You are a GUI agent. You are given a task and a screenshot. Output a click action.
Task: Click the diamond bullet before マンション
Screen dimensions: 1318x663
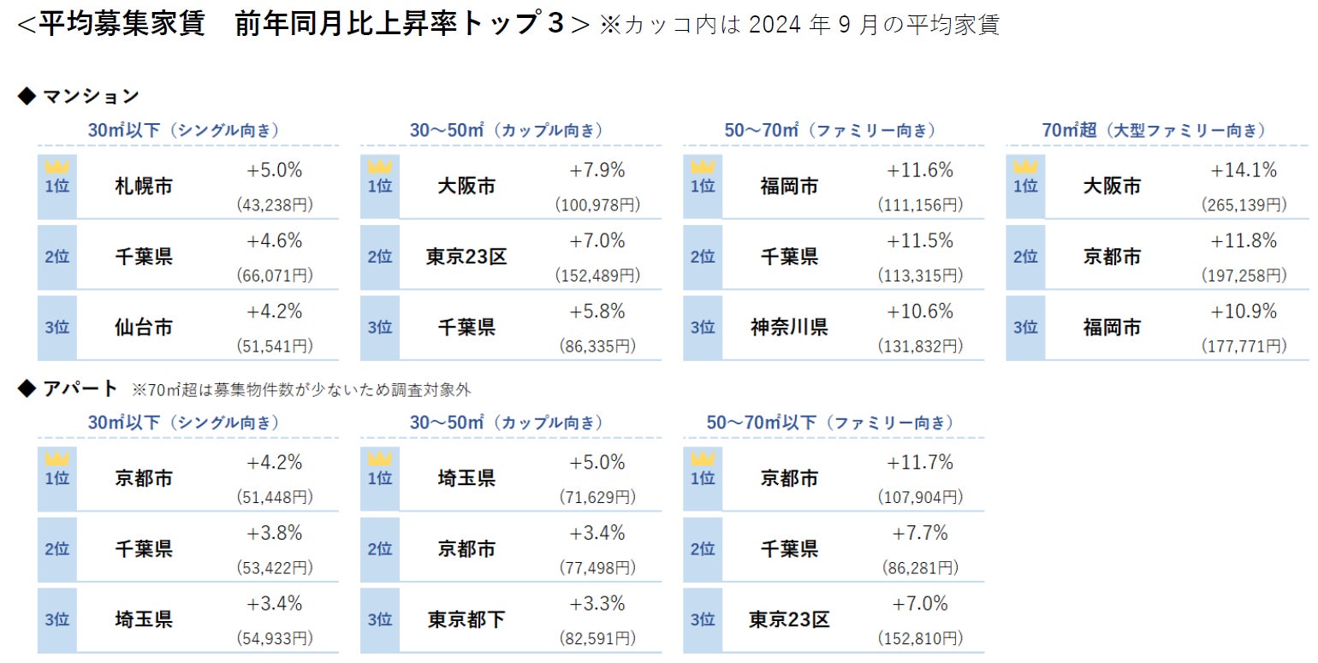[25, 96]
